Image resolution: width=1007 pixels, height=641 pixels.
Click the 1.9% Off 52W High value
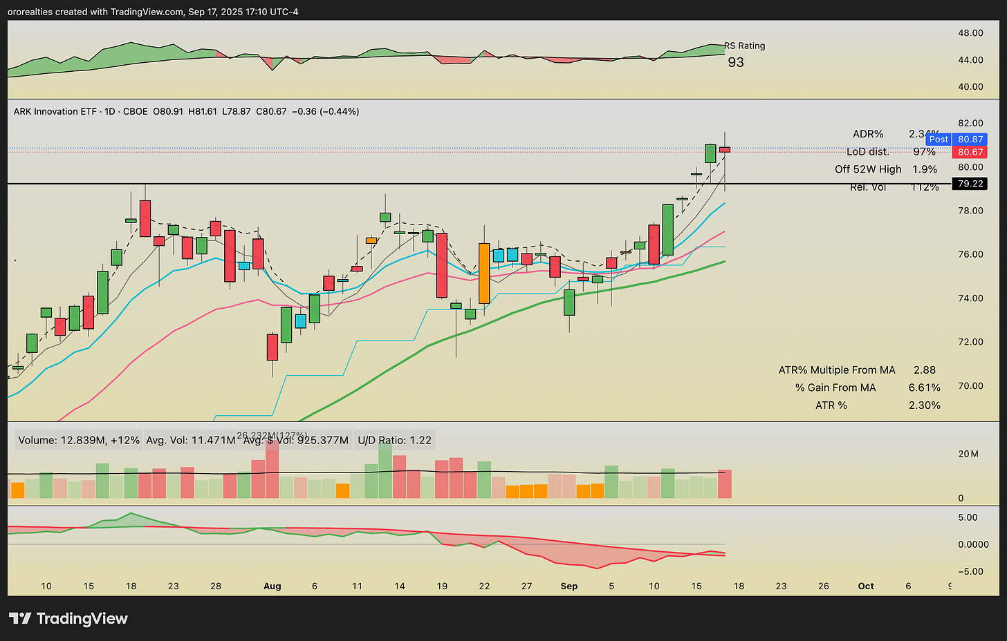925,169
